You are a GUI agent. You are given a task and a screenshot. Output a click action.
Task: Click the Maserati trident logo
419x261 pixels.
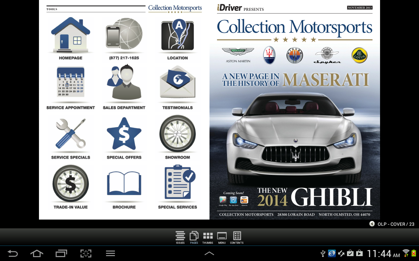[x=269, y=55]
